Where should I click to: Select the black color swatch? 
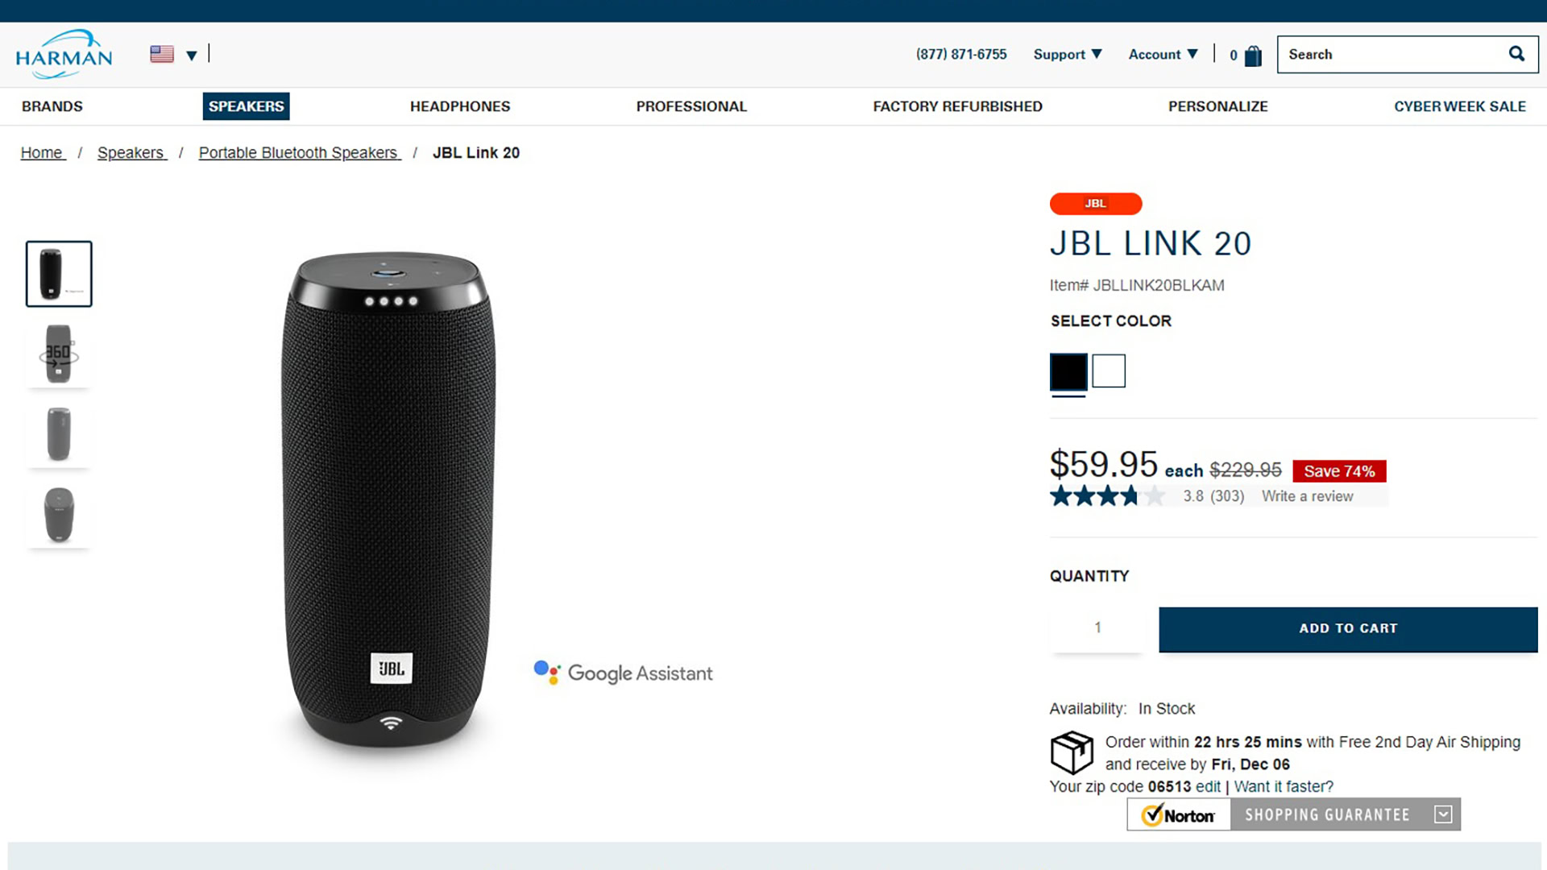[1068, 371]
